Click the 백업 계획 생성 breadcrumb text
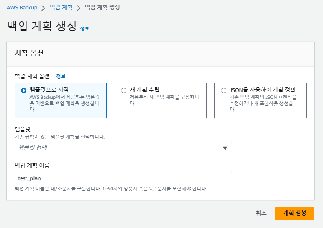The width and height of the screenshot is (323, 228). (x=103, y=7)
